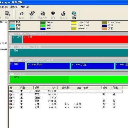This screenshot has height=128, width=128.
Task: Open the 分区 menu
Action: pos(4,7)
